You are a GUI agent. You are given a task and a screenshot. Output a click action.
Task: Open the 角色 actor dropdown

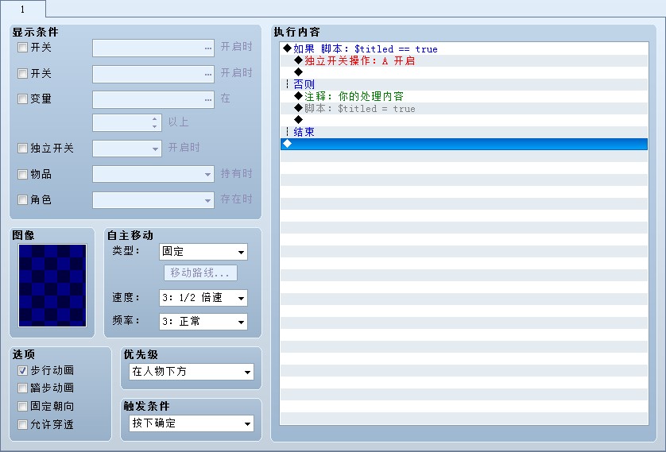click(x=153, y=200)
